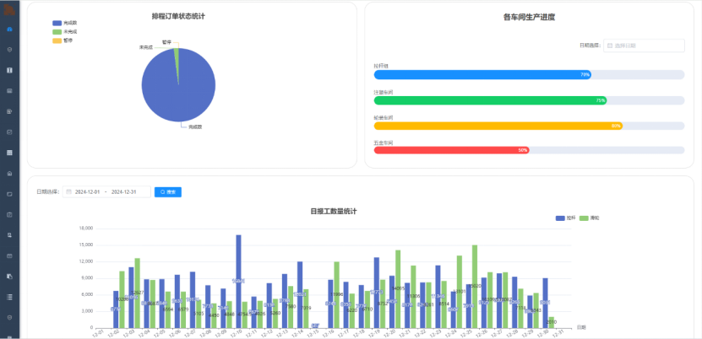702x339 pixels.
Task: Click the red 50% progress bar
Action: [x=451, y=150]
